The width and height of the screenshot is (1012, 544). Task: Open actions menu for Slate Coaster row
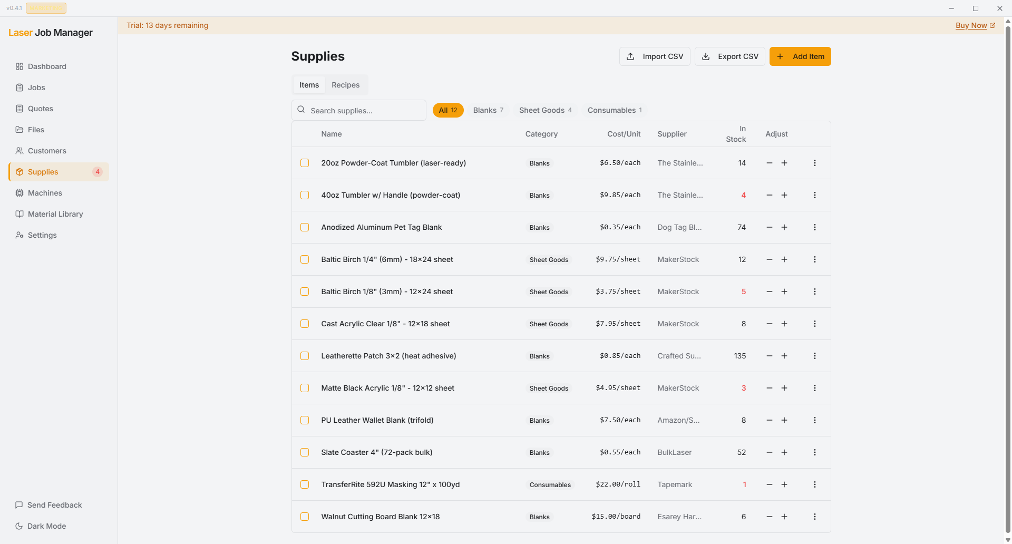(x=815, y=452)
